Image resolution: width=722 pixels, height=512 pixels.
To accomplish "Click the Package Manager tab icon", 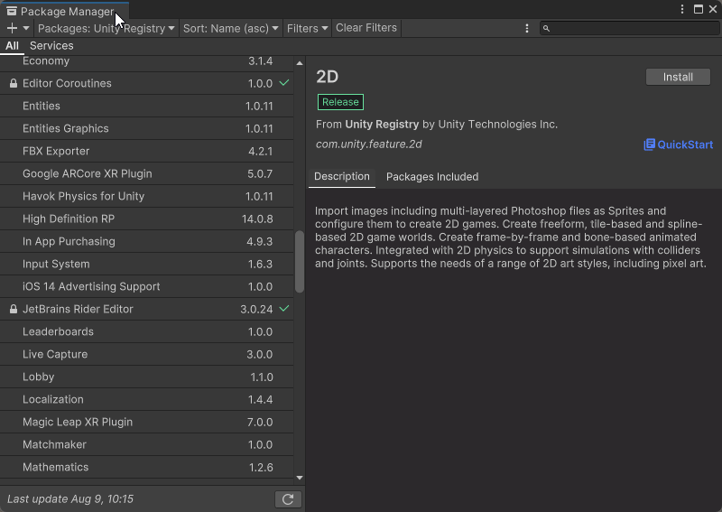I will (x=12, y=11).
